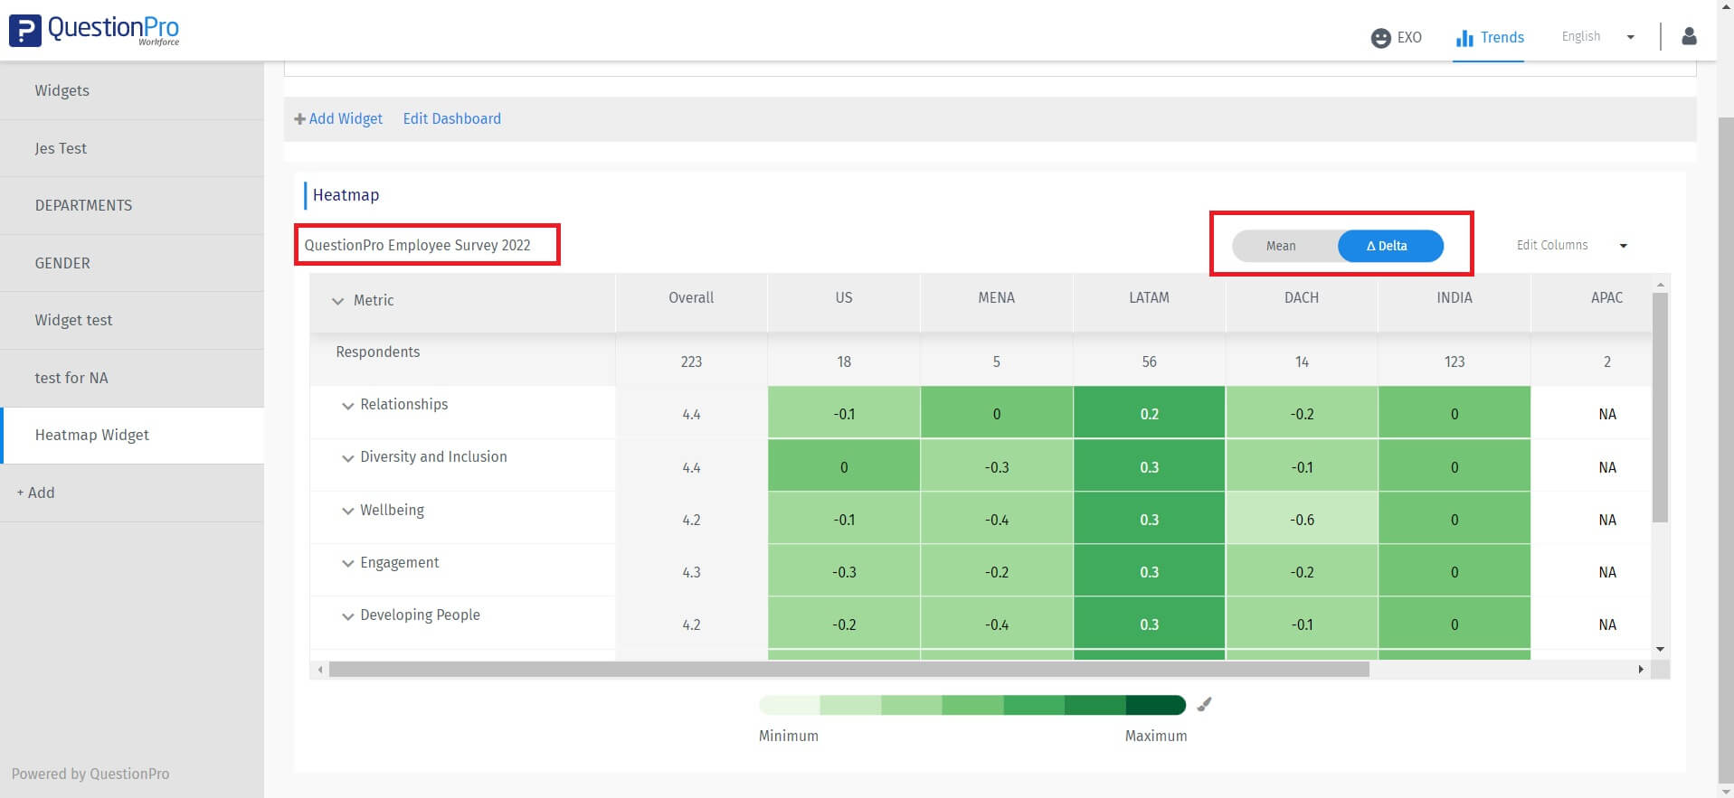Click the heatmap scroll down arrow
The width and height of the screenshot is (1734, 798).
(1660, 649)
